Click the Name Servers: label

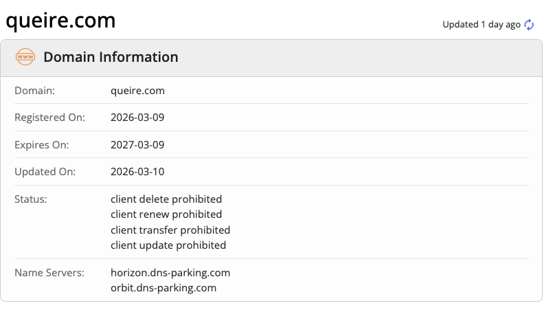pyautogui.click(x=49, y=273)
